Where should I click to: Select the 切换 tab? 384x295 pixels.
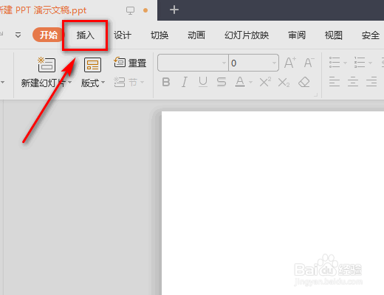160,35
